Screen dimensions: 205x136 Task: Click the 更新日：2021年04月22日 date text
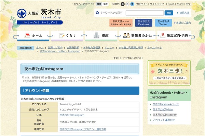tap(128, 58)
